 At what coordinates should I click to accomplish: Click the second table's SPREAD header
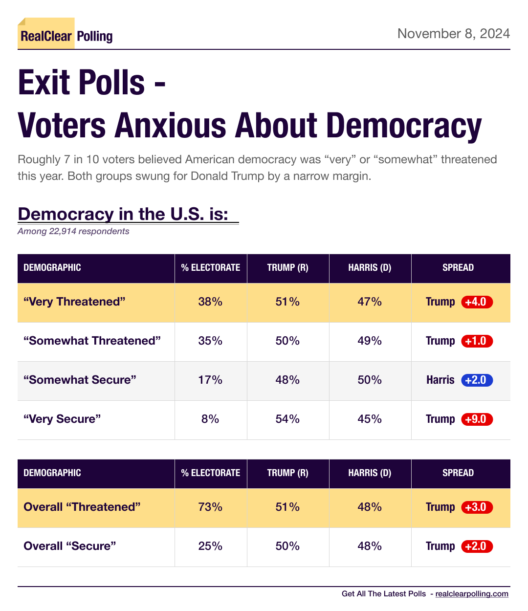click(458, 473)
